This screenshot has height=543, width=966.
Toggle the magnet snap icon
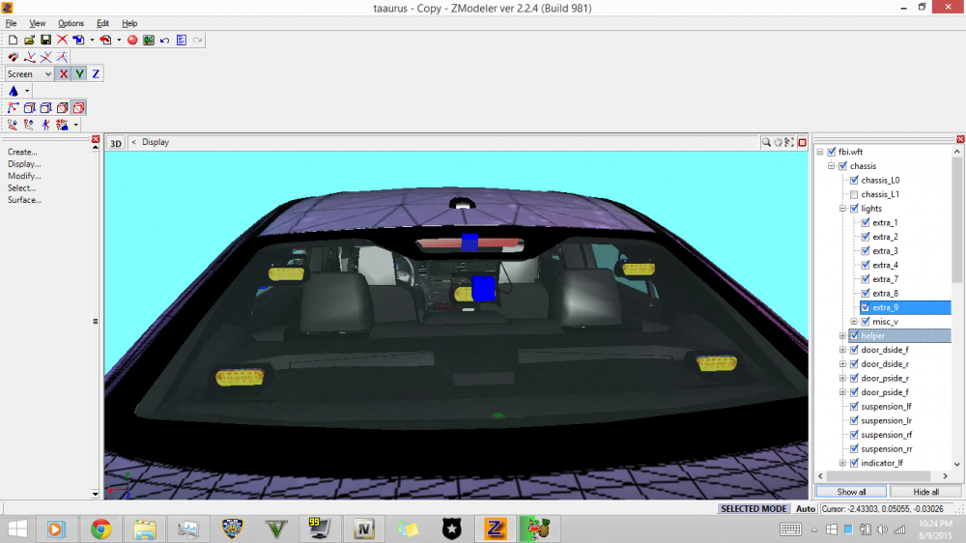pyautogui.click(x=13, y=57)
